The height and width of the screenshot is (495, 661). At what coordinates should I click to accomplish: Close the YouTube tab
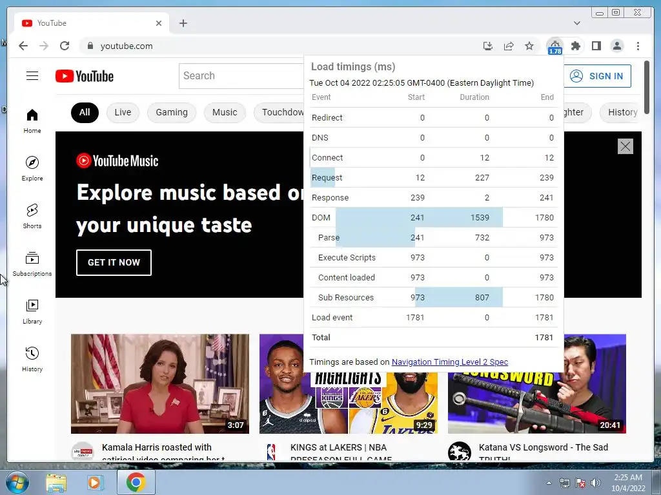(x=159, y=23)
